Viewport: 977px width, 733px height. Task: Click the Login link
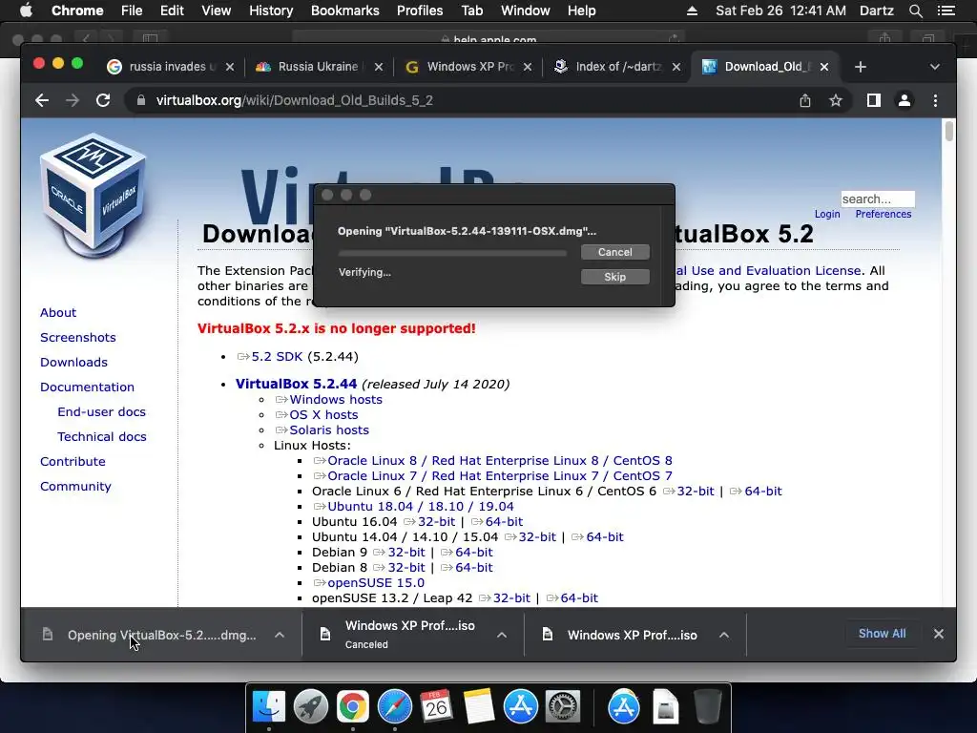click(x=827, y=214)
